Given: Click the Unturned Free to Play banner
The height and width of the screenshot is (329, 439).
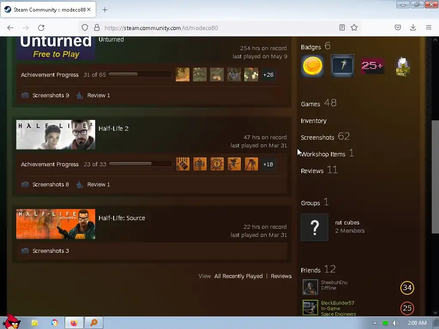Looking at the screenshot, I should click(56, 48).
